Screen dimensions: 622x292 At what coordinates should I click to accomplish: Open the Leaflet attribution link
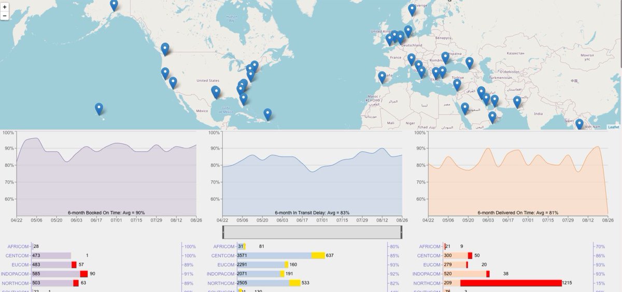(613, 127)
